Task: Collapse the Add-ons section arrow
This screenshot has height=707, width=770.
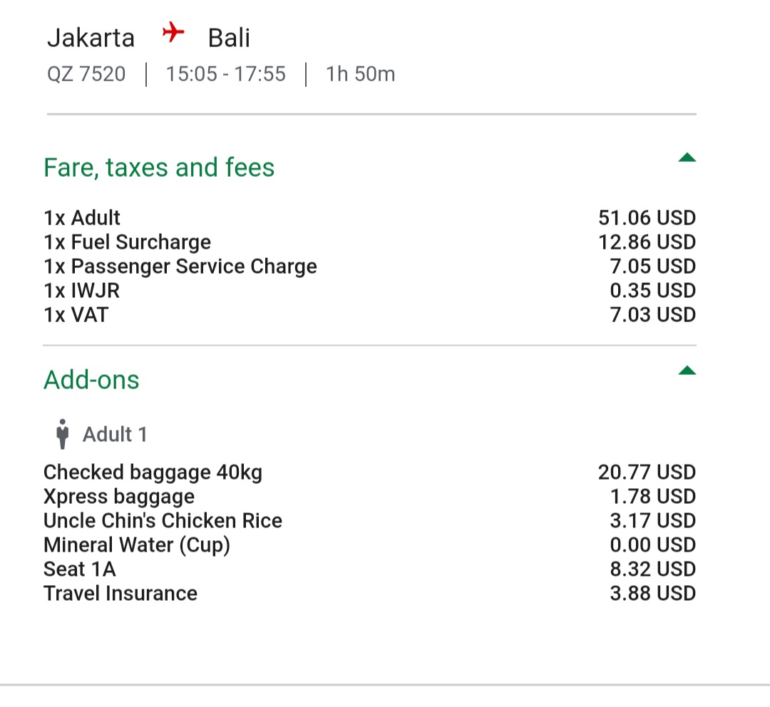Action: [x=687, y=370]
